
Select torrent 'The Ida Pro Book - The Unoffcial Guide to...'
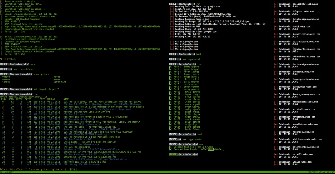[x=91, y=127]
